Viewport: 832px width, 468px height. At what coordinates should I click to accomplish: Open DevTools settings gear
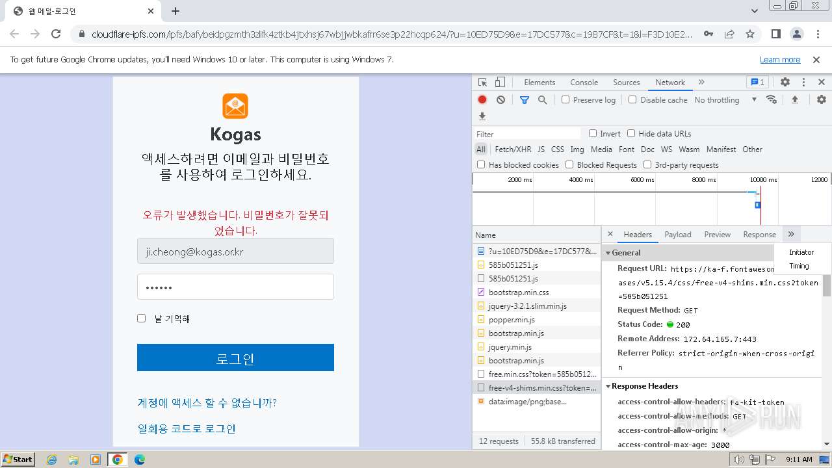tap(785, 83)
